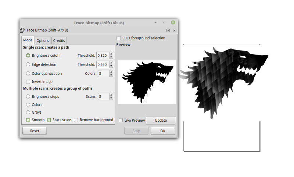Click the Colors number field
This screenshot has height=177, width=294.
pos(104,73)
